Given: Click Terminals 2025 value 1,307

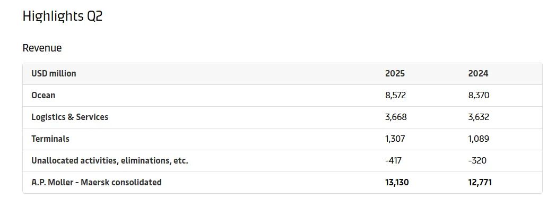Looking at the screenshot, I should point(395,139).
